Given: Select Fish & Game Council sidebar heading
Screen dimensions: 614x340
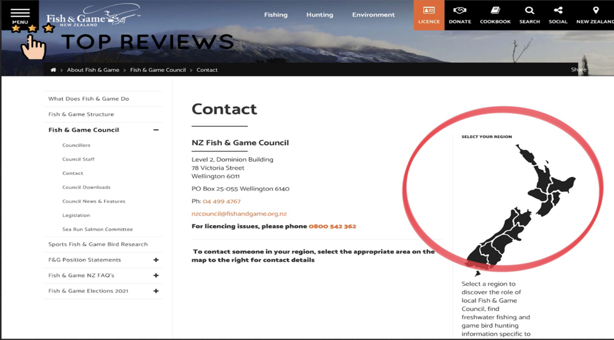Looking at the screenshot, I should (x=83, y=130).
